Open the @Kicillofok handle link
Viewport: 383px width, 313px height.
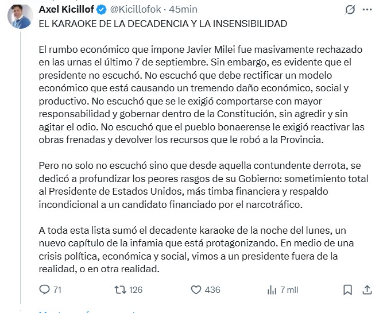[131, 10]
